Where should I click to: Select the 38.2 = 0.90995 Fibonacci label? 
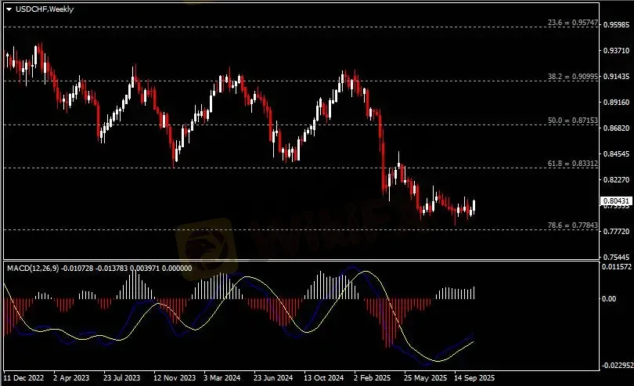(x=572, y=77)
